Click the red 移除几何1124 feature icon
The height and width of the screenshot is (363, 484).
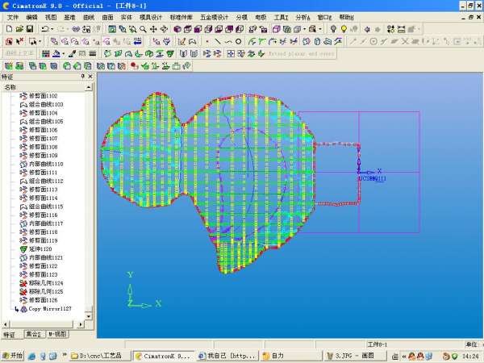[x=23, y=283]
